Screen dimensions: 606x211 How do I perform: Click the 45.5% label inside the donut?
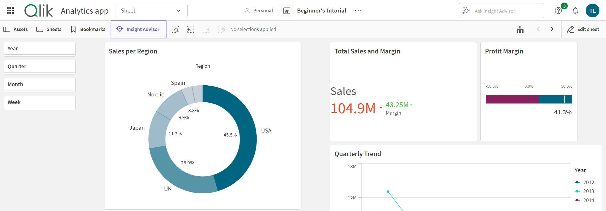[x=230, y=135]
